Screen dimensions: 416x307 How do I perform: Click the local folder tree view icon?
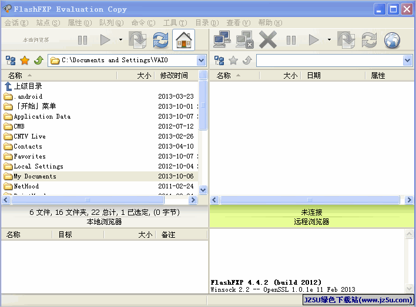(11, 60)
